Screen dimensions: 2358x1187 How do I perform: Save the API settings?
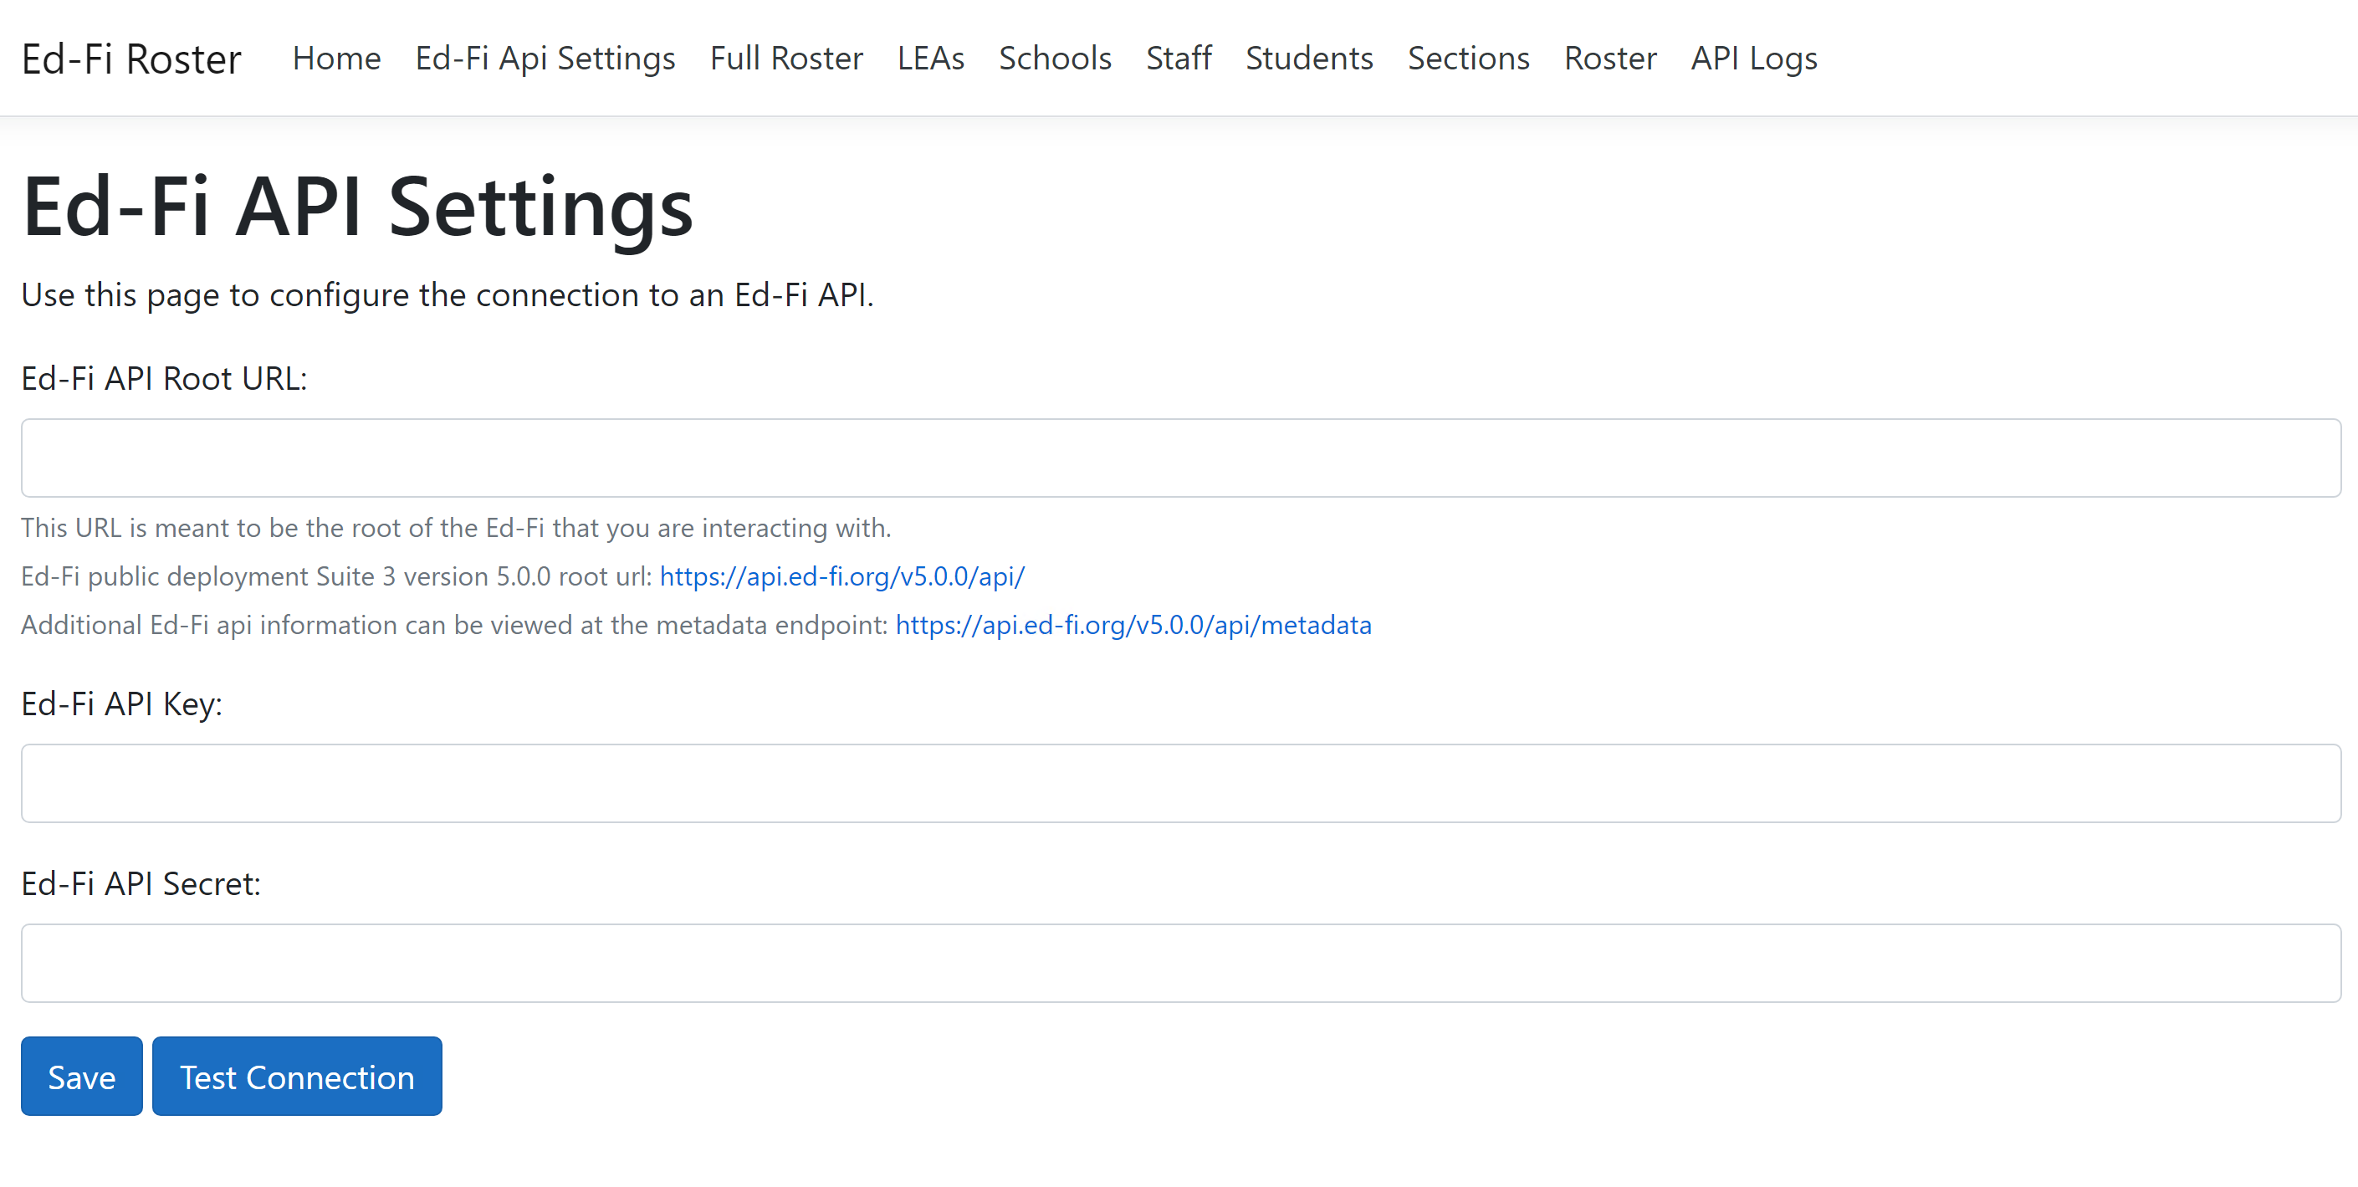tap(81, 1076)
